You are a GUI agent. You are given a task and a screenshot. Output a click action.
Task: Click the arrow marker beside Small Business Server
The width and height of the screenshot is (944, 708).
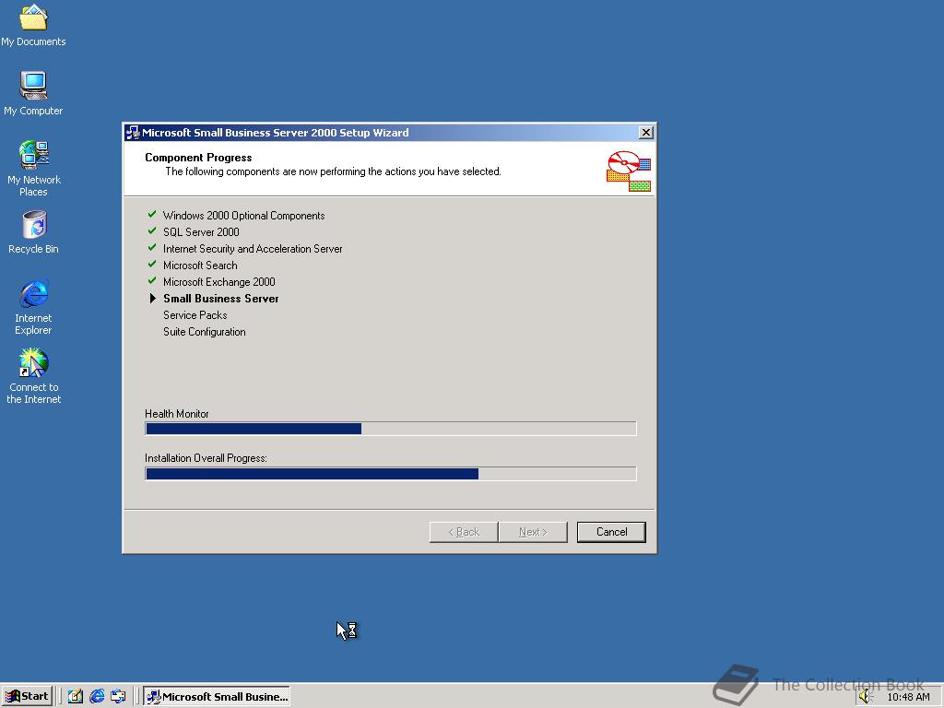click(x=152, y=298)
